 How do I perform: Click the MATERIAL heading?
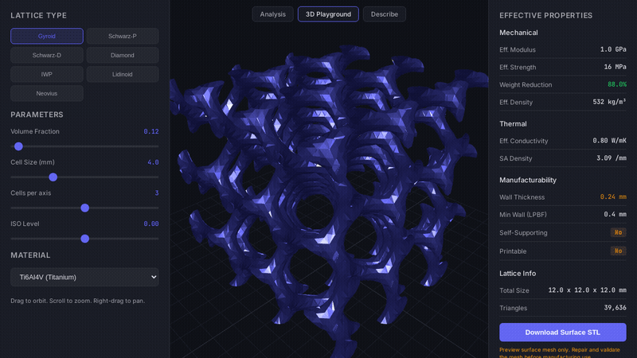point(30,255)
